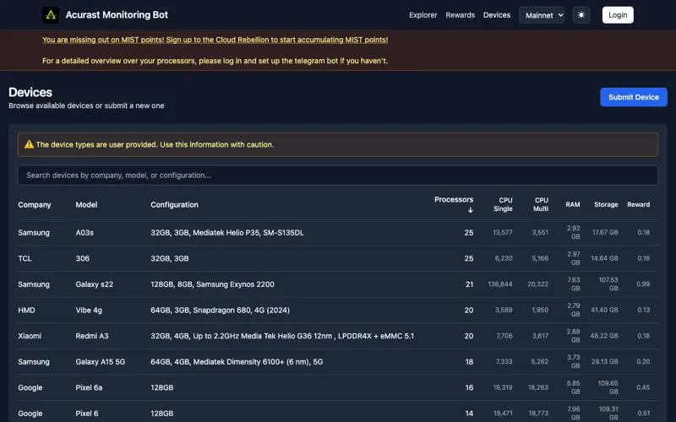Viewport: 676px width, 422px height.
Task: Select the Pixel 6a model cell
Action: coord(89,387)
